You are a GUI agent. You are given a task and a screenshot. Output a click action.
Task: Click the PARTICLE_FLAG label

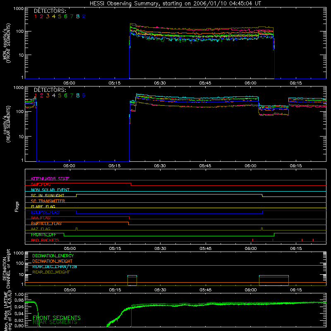pos(46,223)
